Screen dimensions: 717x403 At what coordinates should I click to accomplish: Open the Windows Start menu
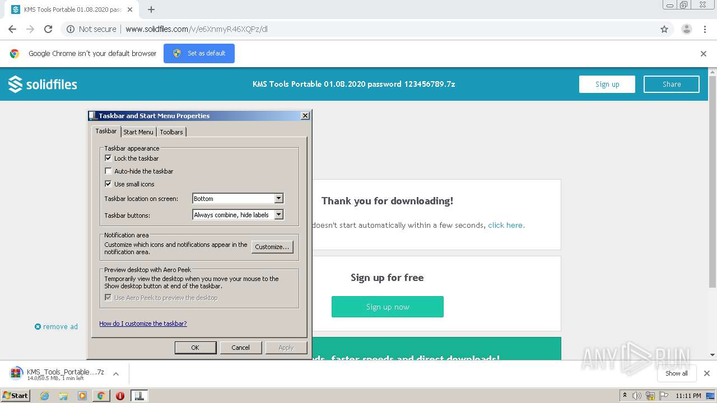(16, 396)
